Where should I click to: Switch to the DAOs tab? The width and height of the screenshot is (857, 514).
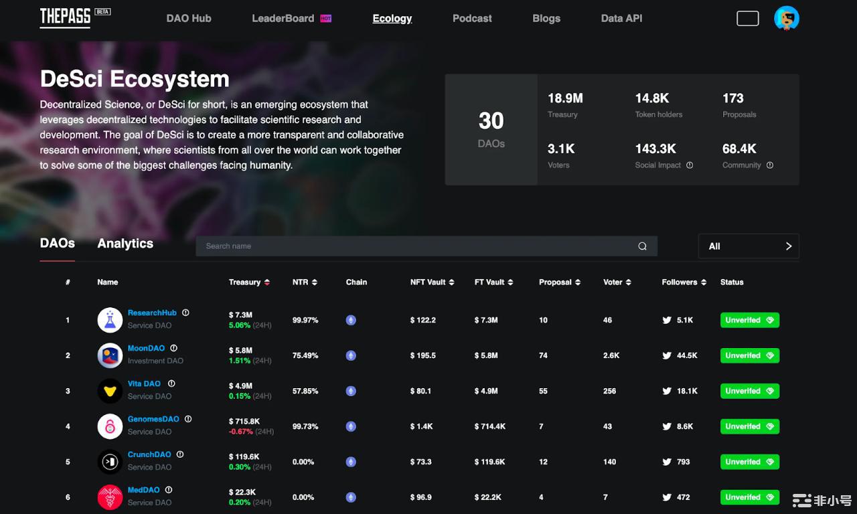58,244
